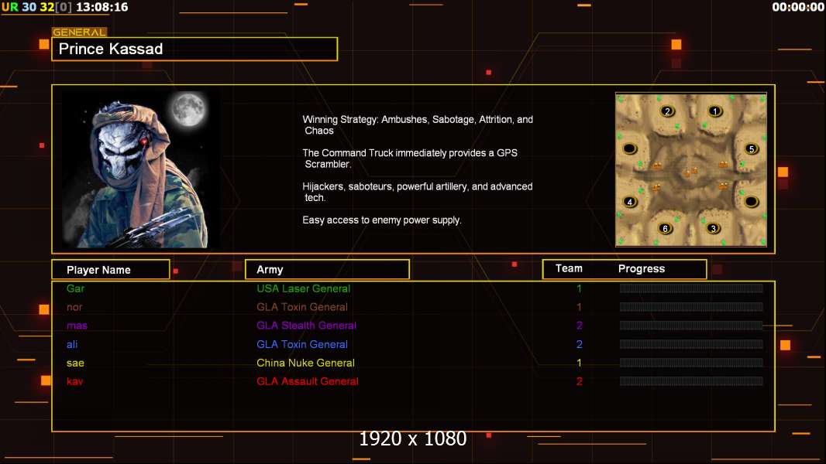Select start position 5 on the minimap
This screenshot has width=826, height=464.
coord(752,148)
